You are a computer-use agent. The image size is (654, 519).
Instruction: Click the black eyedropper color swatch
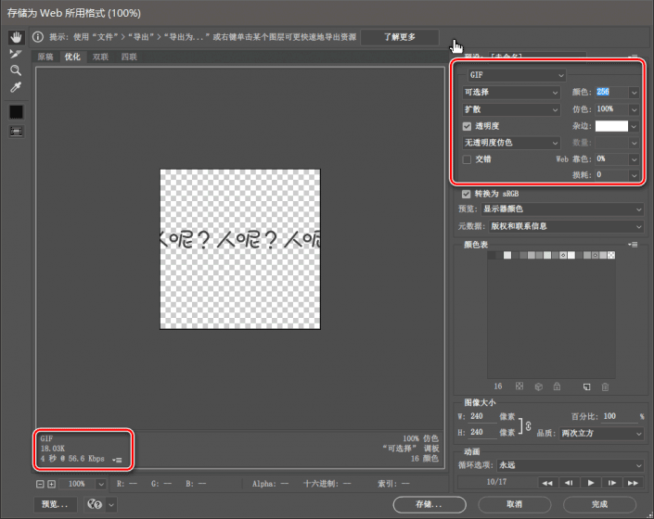coord(17,112)
